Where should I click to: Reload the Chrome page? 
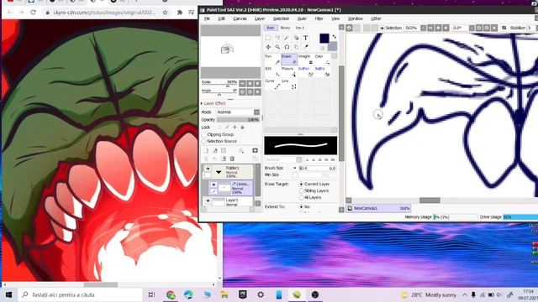33,13
